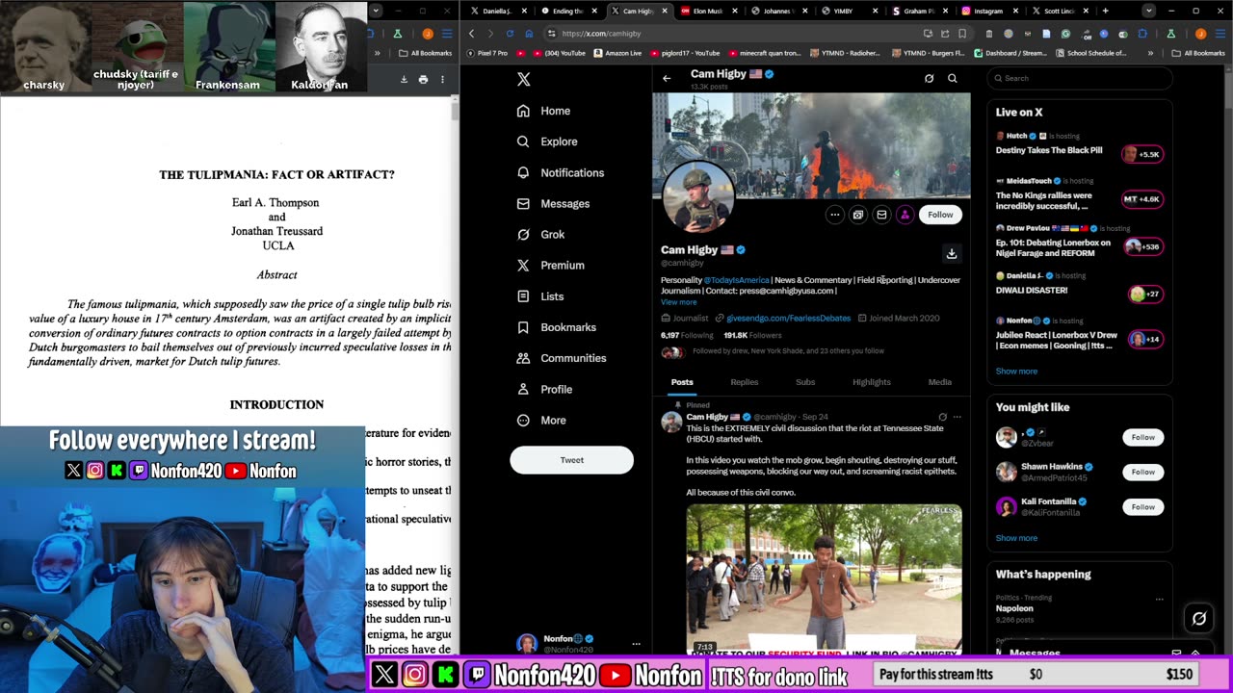Switch to the Subs tab

805,382
